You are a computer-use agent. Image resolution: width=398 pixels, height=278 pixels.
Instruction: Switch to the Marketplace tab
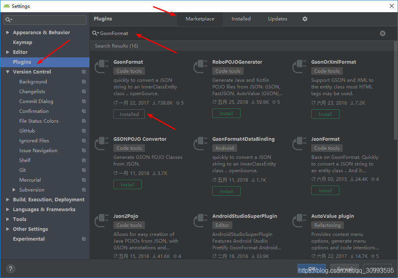200,19
